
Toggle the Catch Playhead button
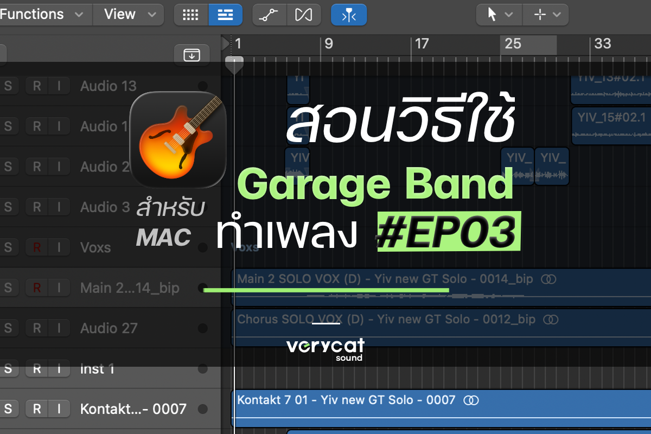coord(349,15)
